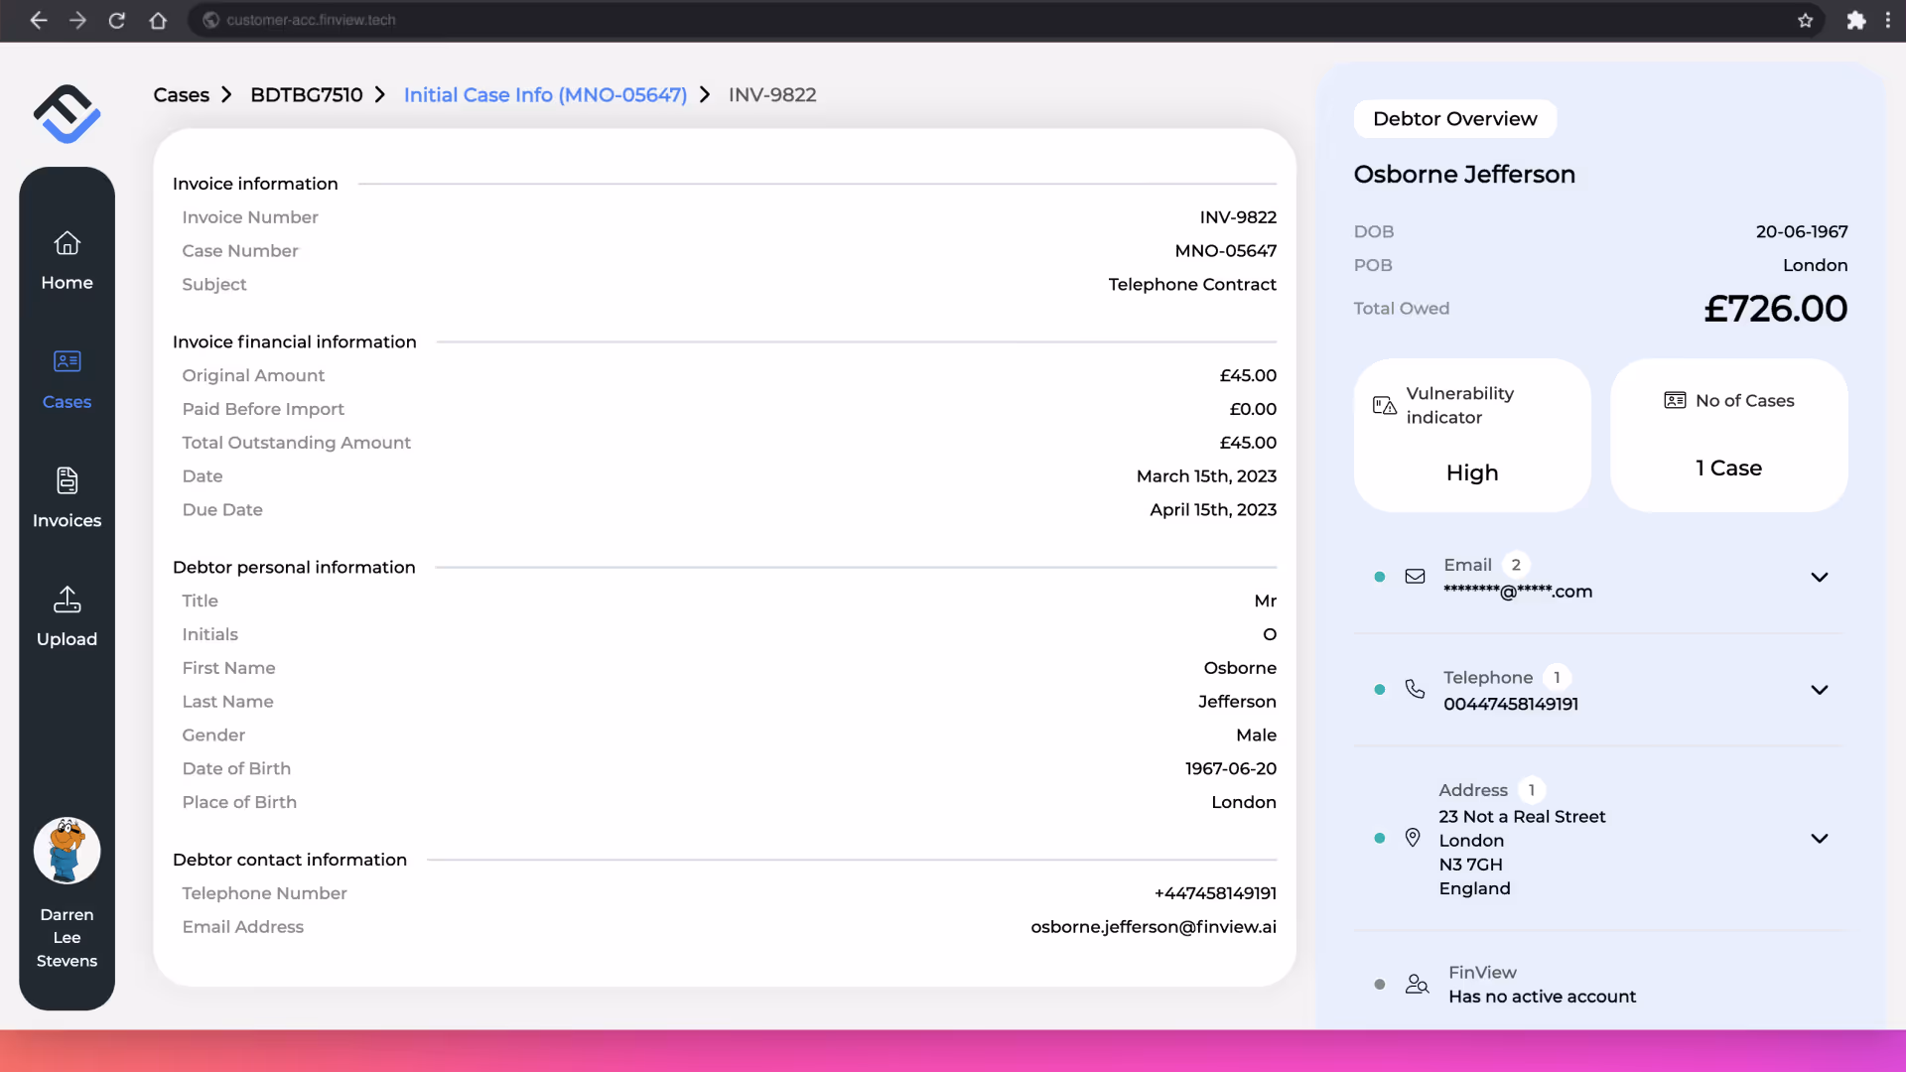Open the No of Cases card
Screen dimensions: 1906x1072
(1728, 436)
